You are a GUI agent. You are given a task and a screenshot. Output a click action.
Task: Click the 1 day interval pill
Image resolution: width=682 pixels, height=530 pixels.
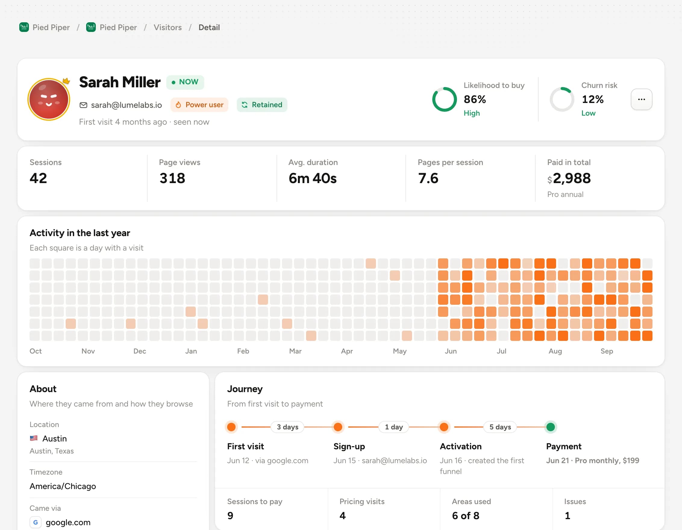click(394, 427)
